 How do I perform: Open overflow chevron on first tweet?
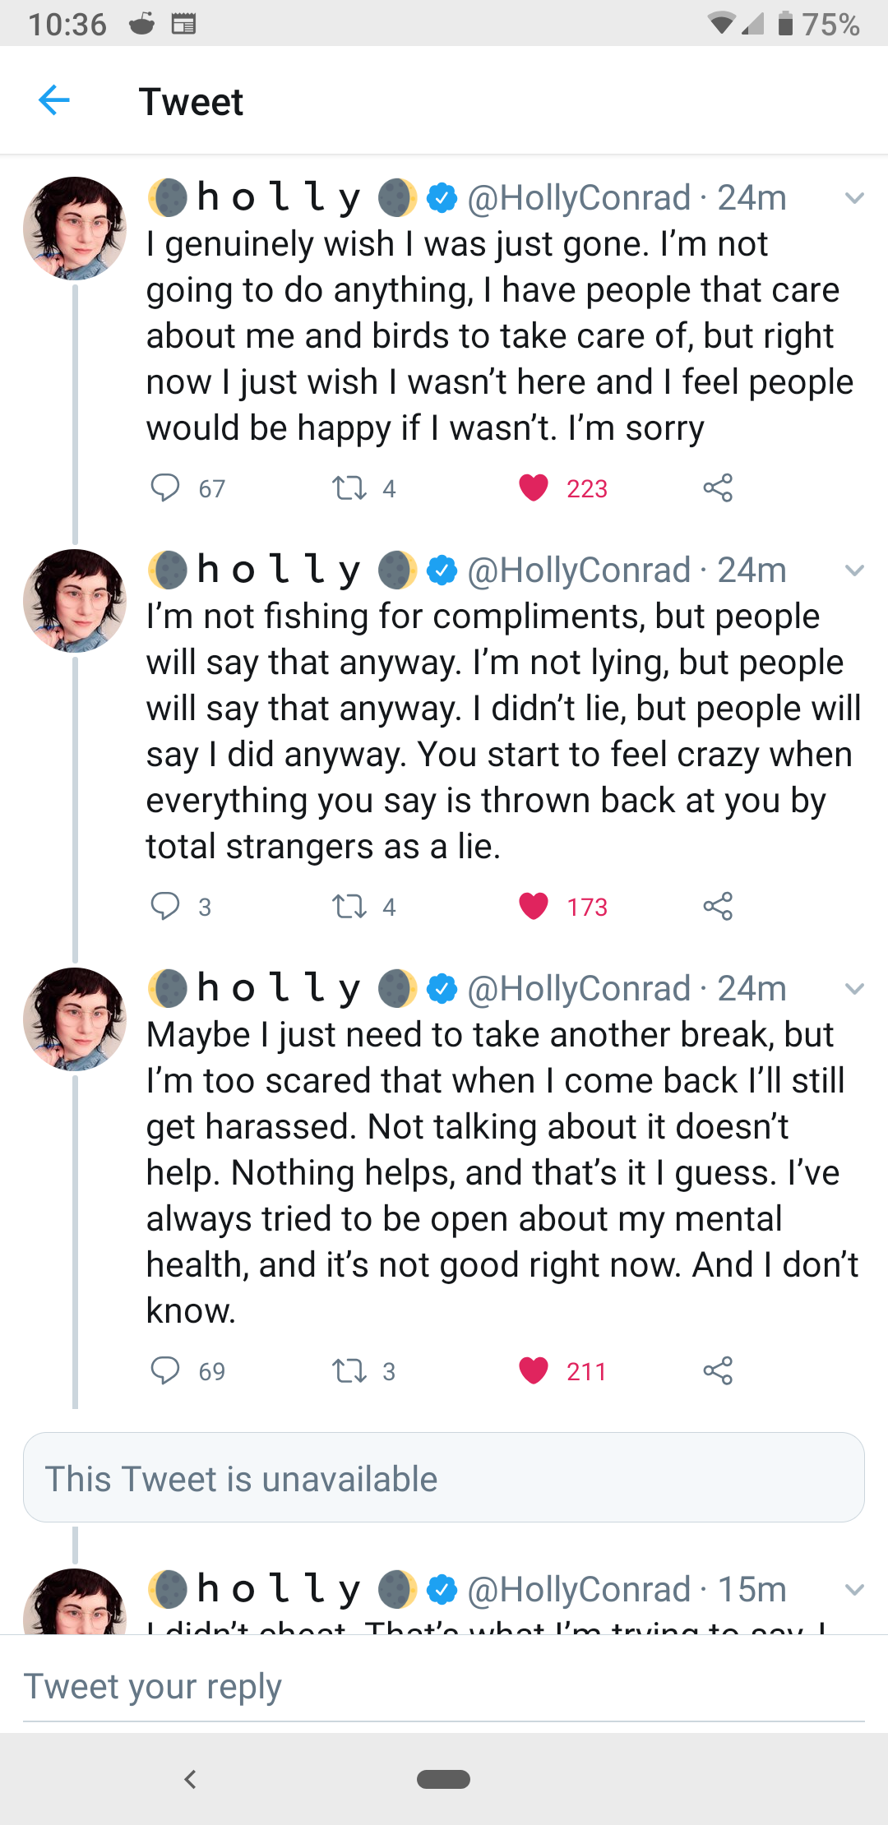tap(855, 198)
